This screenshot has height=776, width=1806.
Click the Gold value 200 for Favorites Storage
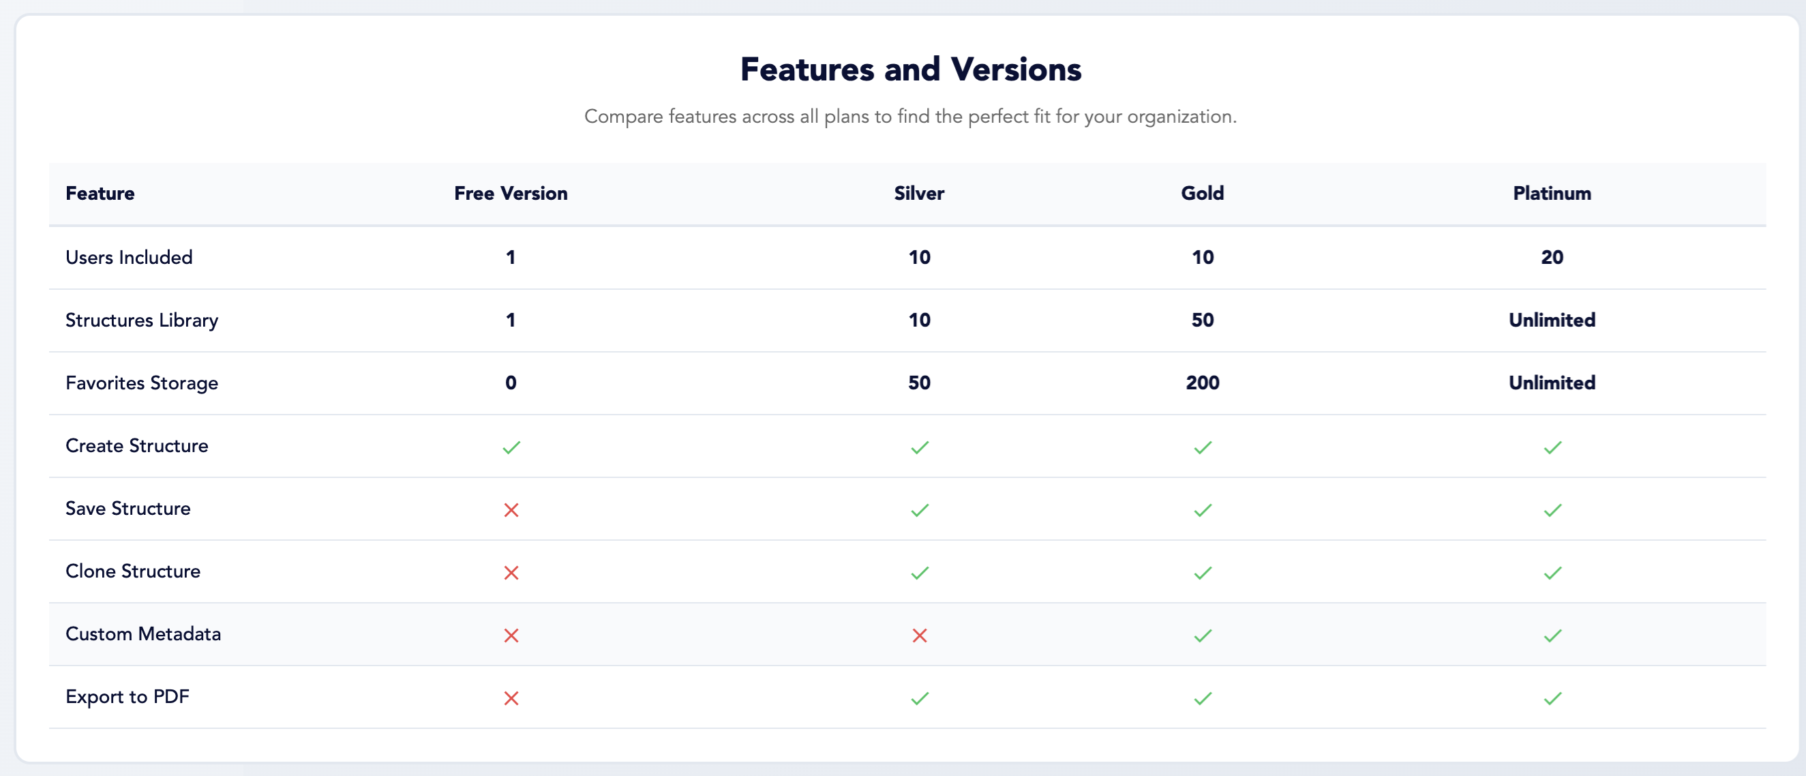[x=1203, y=383]
